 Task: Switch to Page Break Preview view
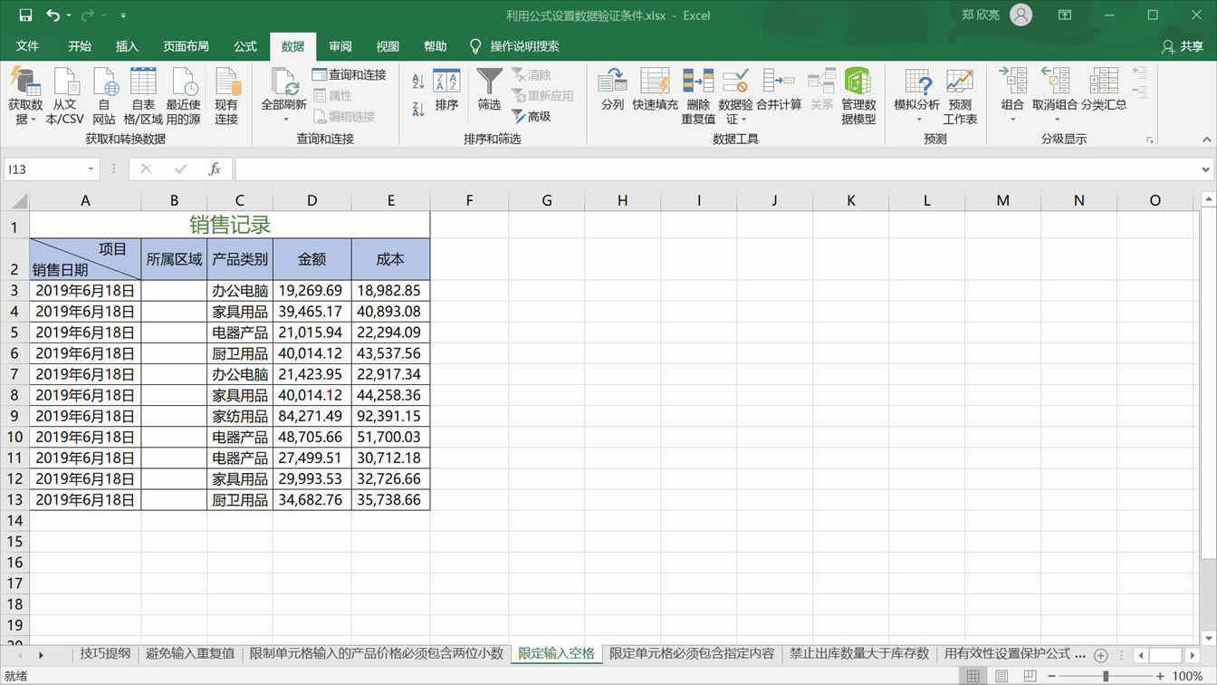(x=1030, y=676)
